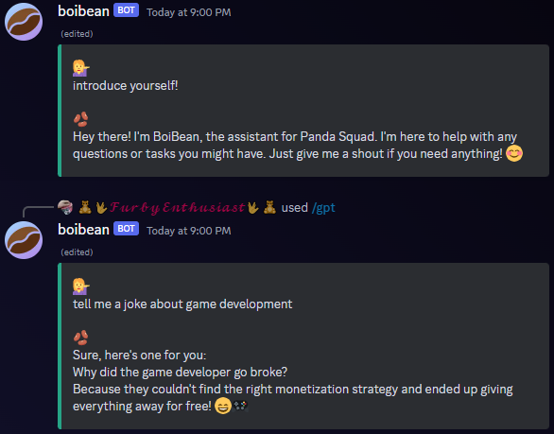Click beans emoji above the joke reply
This screenshot has width=554, height=434.
pyautogui.click(x=81, y=338)
